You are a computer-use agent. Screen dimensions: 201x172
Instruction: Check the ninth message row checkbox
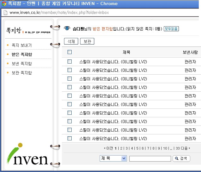69,130
